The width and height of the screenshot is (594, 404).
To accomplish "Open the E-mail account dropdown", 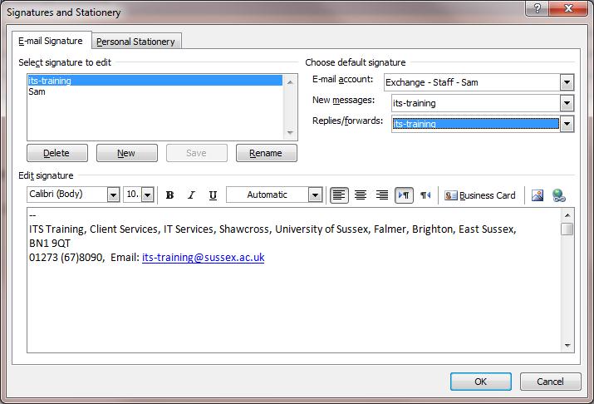I will (567, 82).
